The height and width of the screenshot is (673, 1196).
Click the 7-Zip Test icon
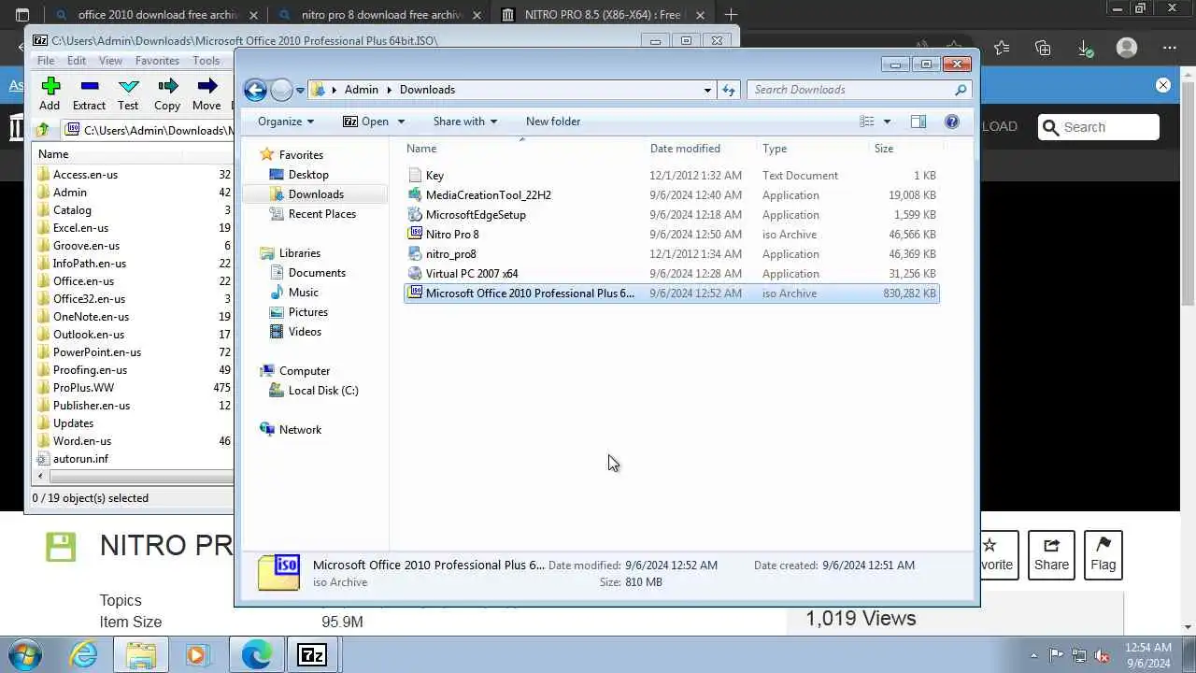(x=128, y=87)
